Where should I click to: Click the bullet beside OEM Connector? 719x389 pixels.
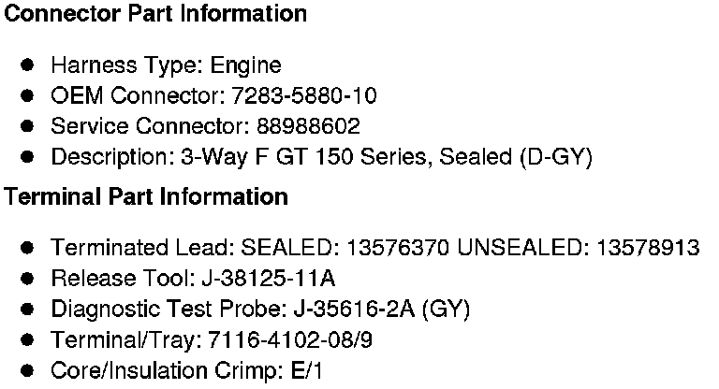[28, 95]
